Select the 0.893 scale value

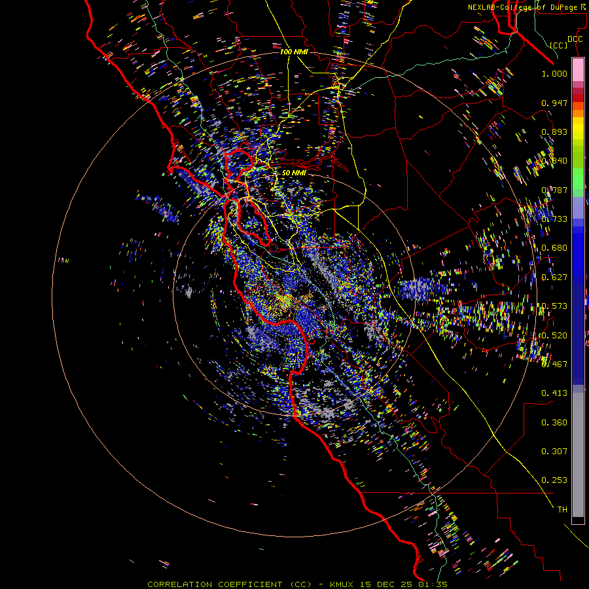pos(554,132)
